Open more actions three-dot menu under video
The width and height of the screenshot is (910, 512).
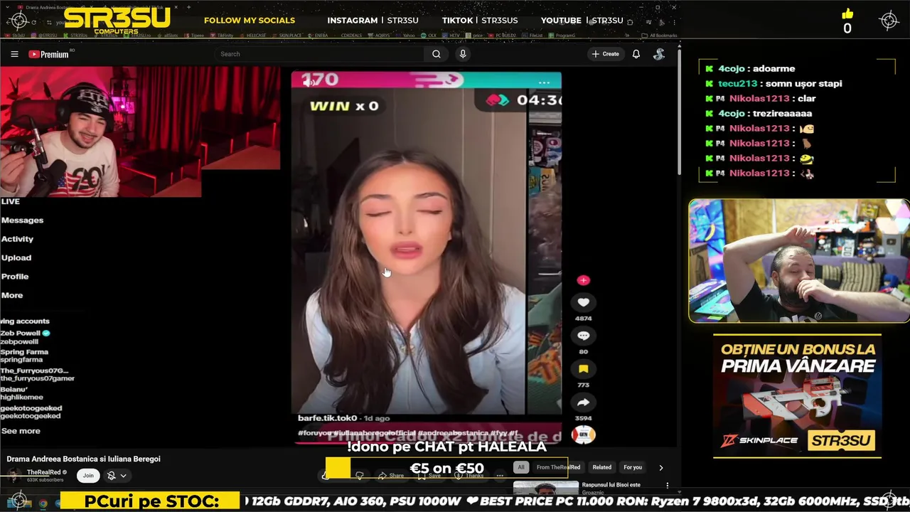coord(500,475)
